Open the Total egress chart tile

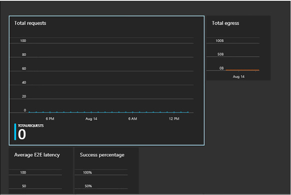pos(238,48)
